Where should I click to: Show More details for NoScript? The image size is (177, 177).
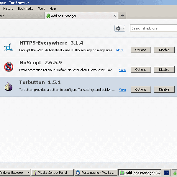[x=122, y=70]
